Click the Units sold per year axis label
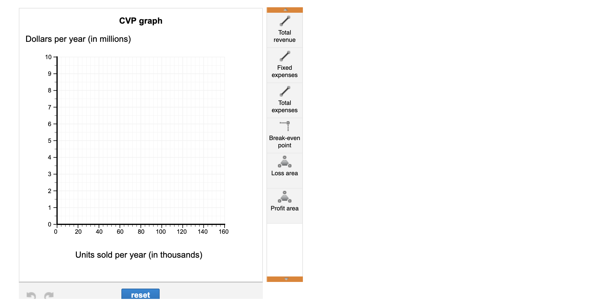The width and height of the screenshot is (590, 308). [x=139, y=255]
